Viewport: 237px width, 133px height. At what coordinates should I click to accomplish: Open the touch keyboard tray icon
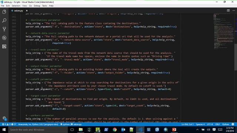(220, 130)
